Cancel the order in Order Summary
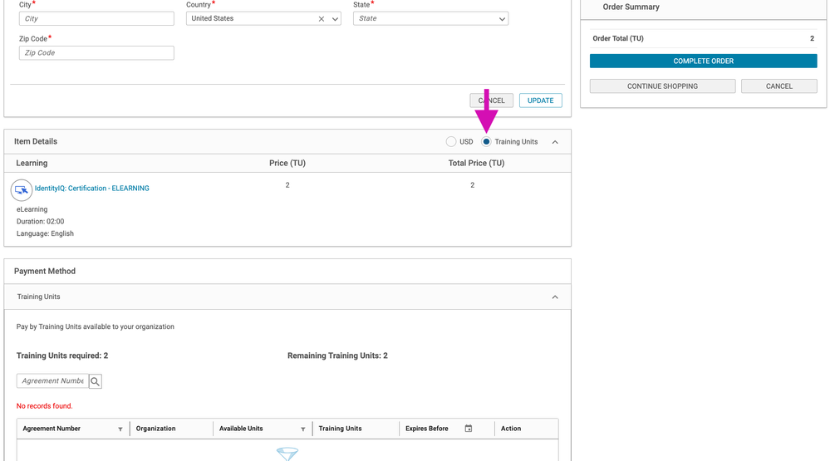The width and height of the screenshot is (830, 461). pyautogui.click(x=778, y=86)
